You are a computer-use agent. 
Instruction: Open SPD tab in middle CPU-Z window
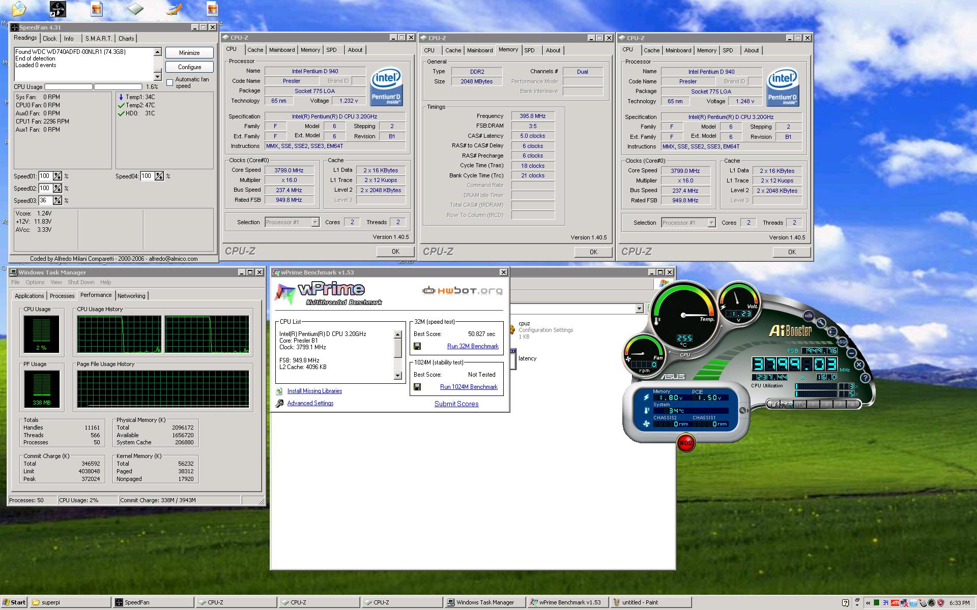(529, 50)
